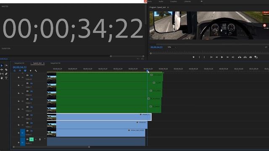Select the Selection tool arrow

[2, 65]
